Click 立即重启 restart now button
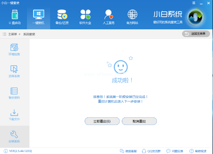This screenshot has height=154, width=213. click(x=102, y=121)
